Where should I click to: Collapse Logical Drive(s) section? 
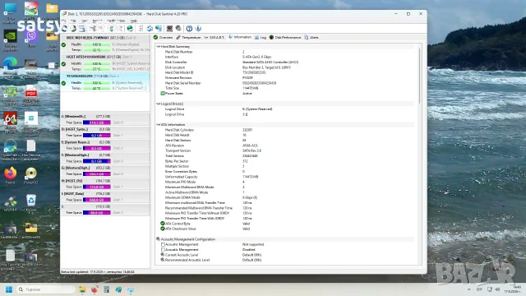click(159, 104)
